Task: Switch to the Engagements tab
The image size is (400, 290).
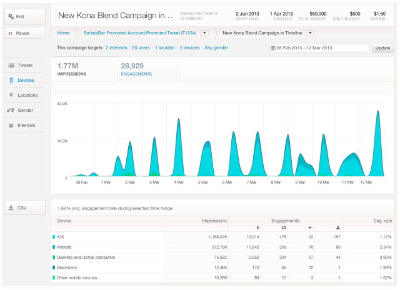Action: click(149, 69)
